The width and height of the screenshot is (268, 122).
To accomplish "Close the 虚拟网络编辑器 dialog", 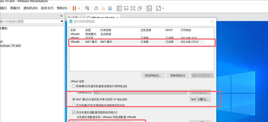I will [212, 22].
